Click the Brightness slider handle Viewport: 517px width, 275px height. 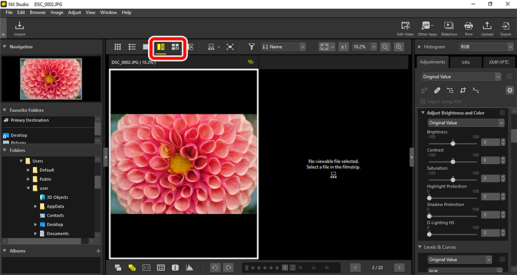[453, 143]
